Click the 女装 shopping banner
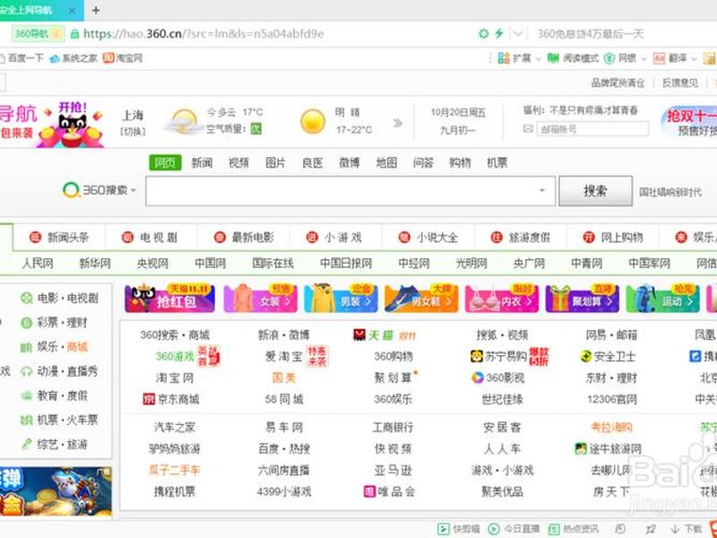This screenshot has height=538, width=717. click(x=260, y=299)
